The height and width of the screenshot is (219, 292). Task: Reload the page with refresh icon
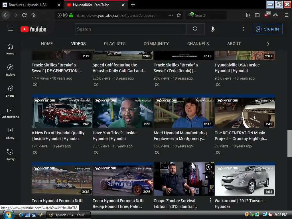point(24,15)
